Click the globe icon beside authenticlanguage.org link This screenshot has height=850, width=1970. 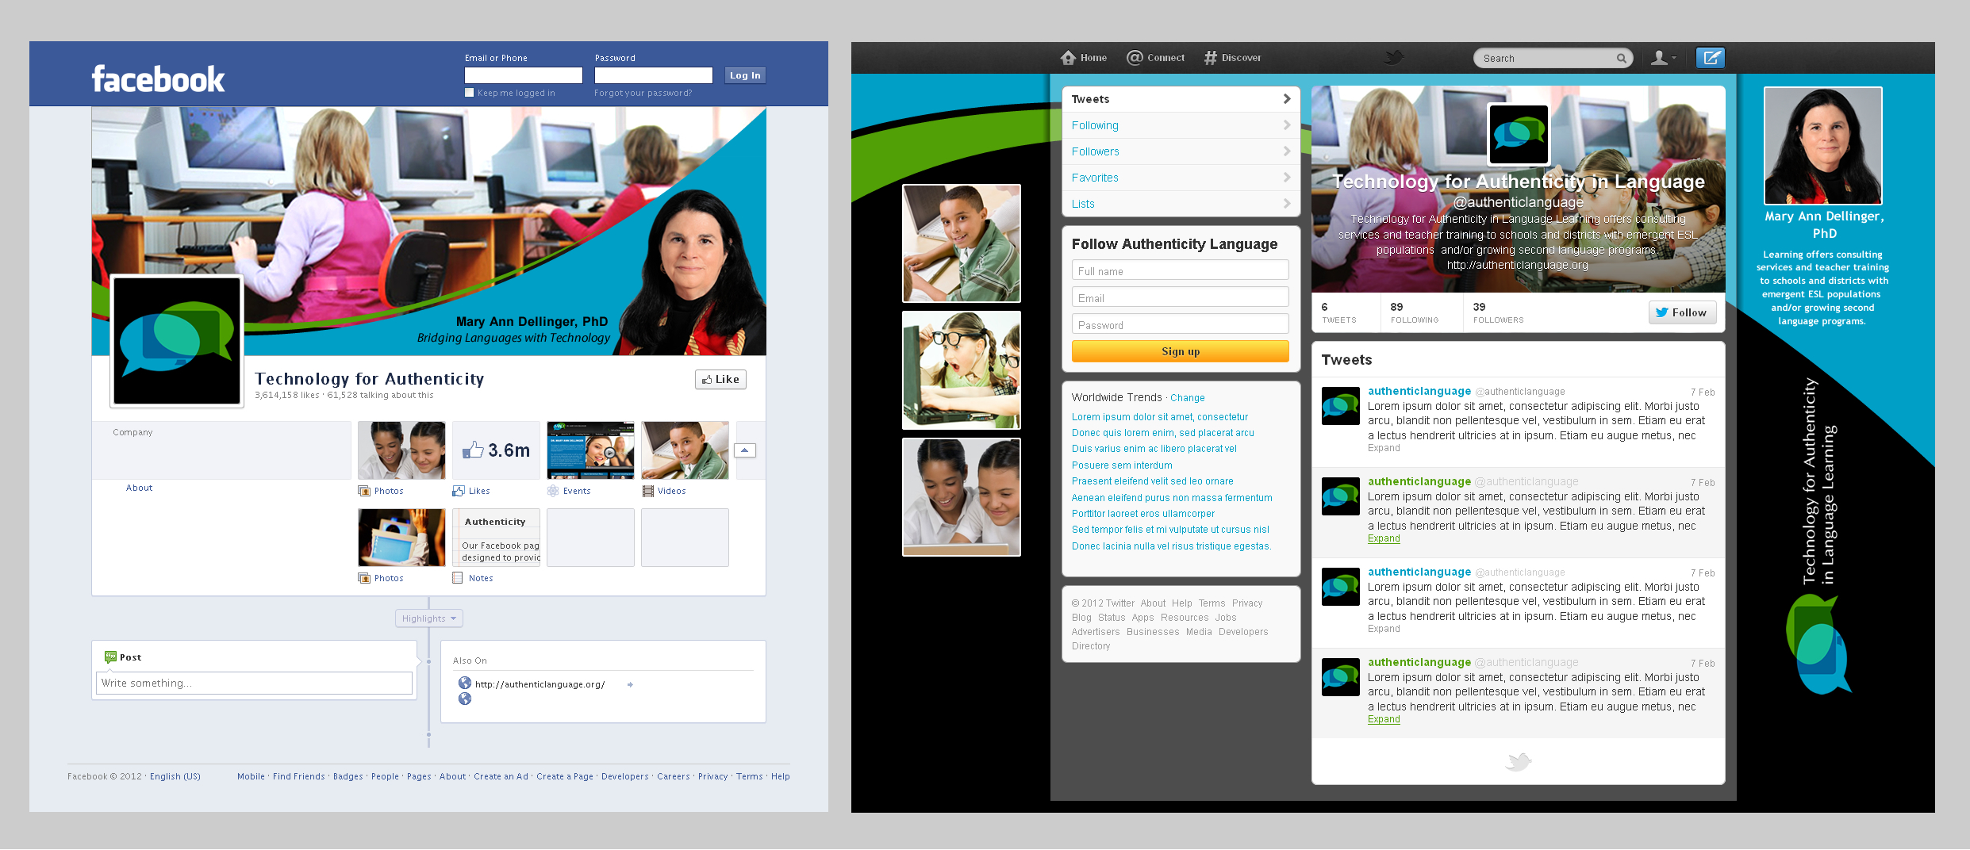[465, 683]
